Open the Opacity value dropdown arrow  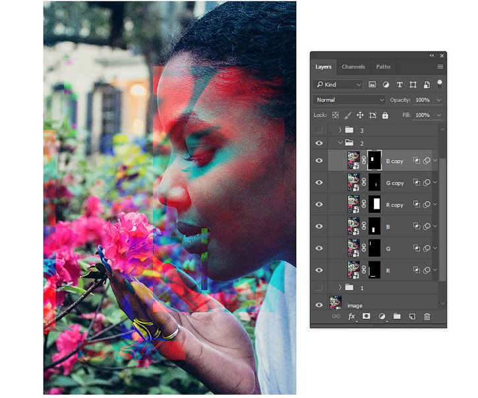click(x=438, y=100)
